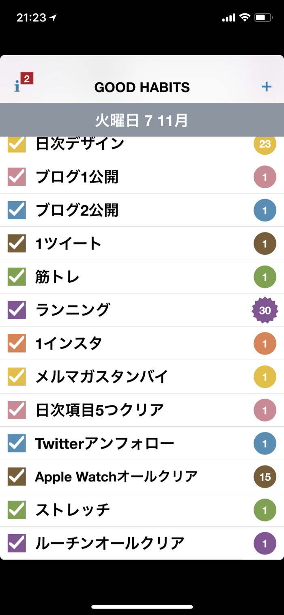Tap the plus icon to add habit

[x=266, y=86]
